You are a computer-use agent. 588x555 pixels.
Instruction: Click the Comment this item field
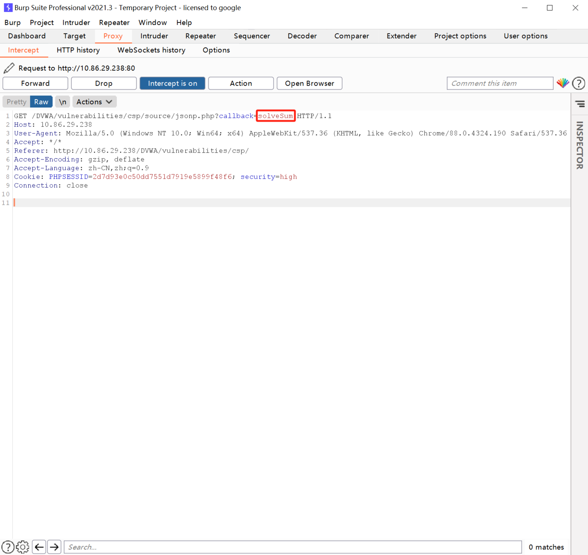tap(500, 83)
